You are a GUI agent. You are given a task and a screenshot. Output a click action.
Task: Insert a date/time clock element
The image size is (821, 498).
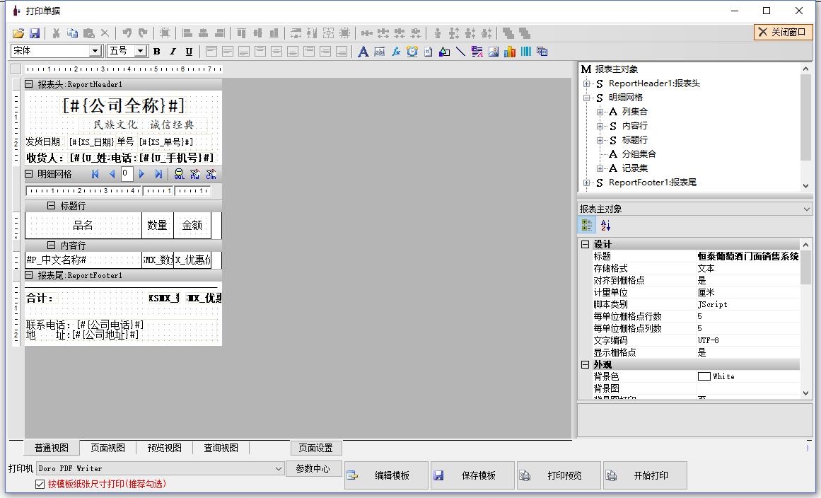(412, 52)
